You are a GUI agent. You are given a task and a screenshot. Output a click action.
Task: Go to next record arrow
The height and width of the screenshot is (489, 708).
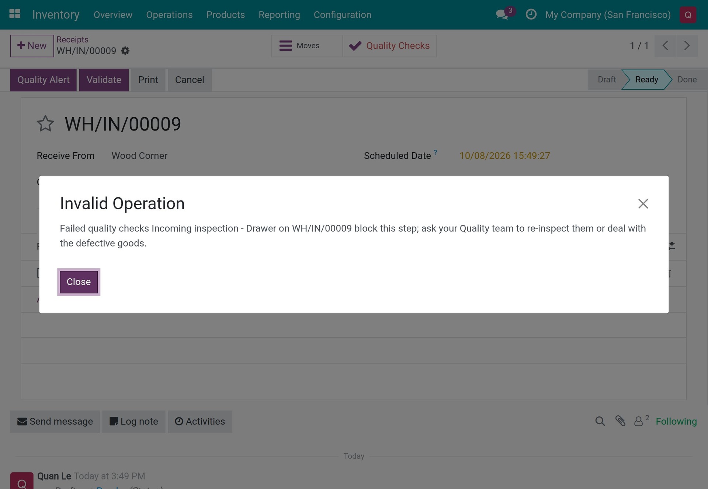point(687,46)
